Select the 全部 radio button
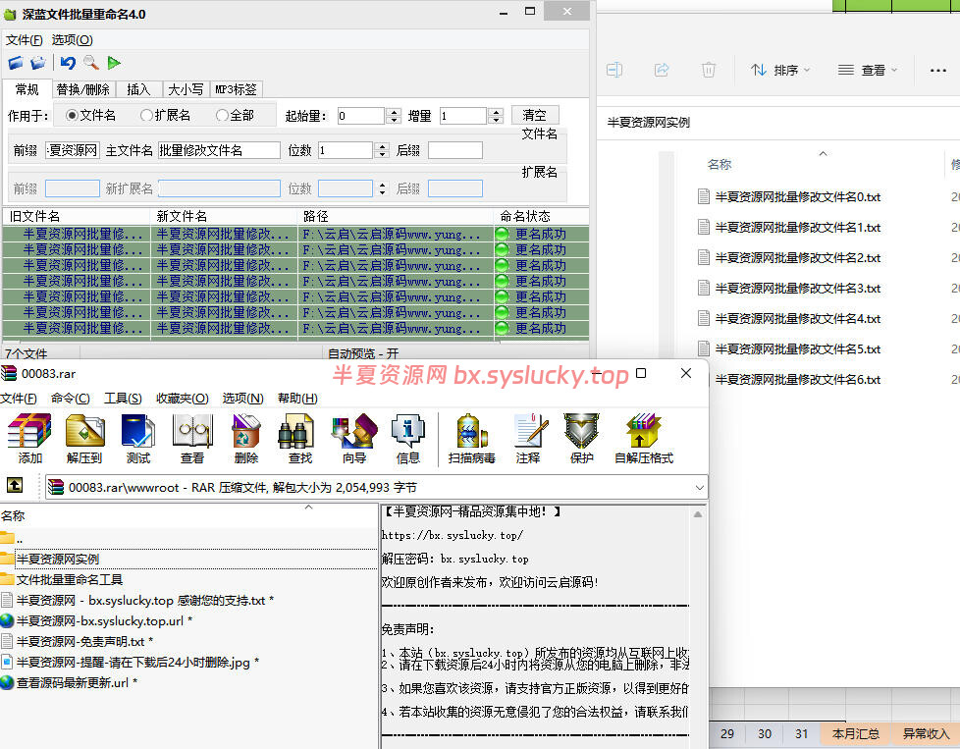960x749 pixels. pos(236,115)
